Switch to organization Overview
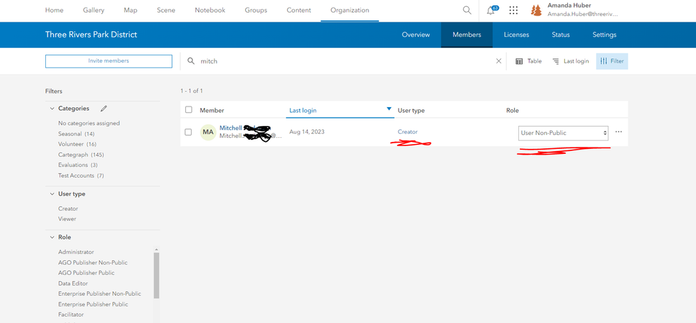This screenshot has width=696, height=323. (x=416, y=35)
